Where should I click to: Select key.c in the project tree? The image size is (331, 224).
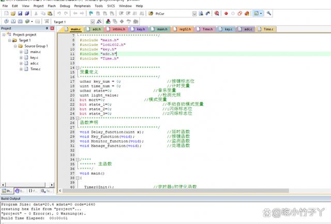coord(34,58)
